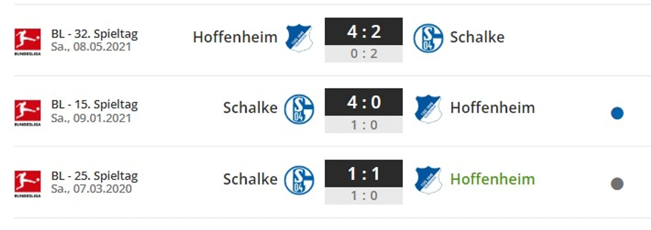Click the gray dot indicator
This screenshot has height=230, width=651.
tap(617, 184)
